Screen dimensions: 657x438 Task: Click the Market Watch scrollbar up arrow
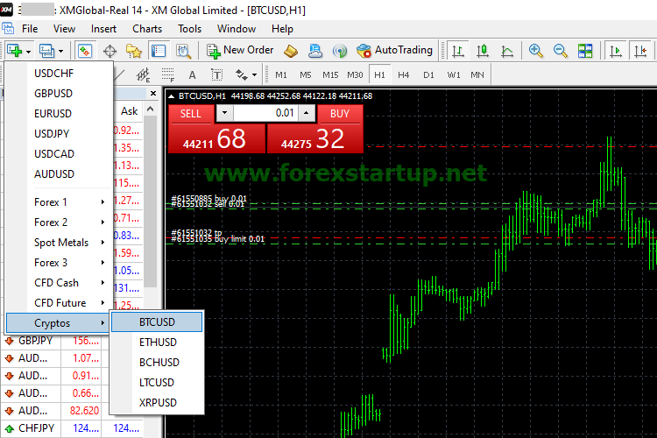(151, 109)
